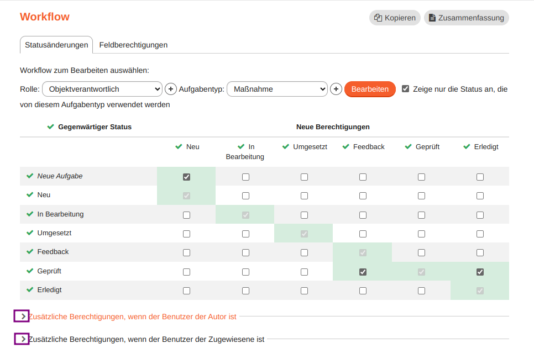This screenshot has height=359, width=534.
Task: Click the green checkmark beside the Erledigt row
Action: 29,289
